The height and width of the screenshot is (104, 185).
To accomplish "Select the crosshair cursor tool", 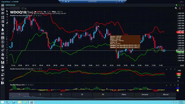I will [7, 17].
